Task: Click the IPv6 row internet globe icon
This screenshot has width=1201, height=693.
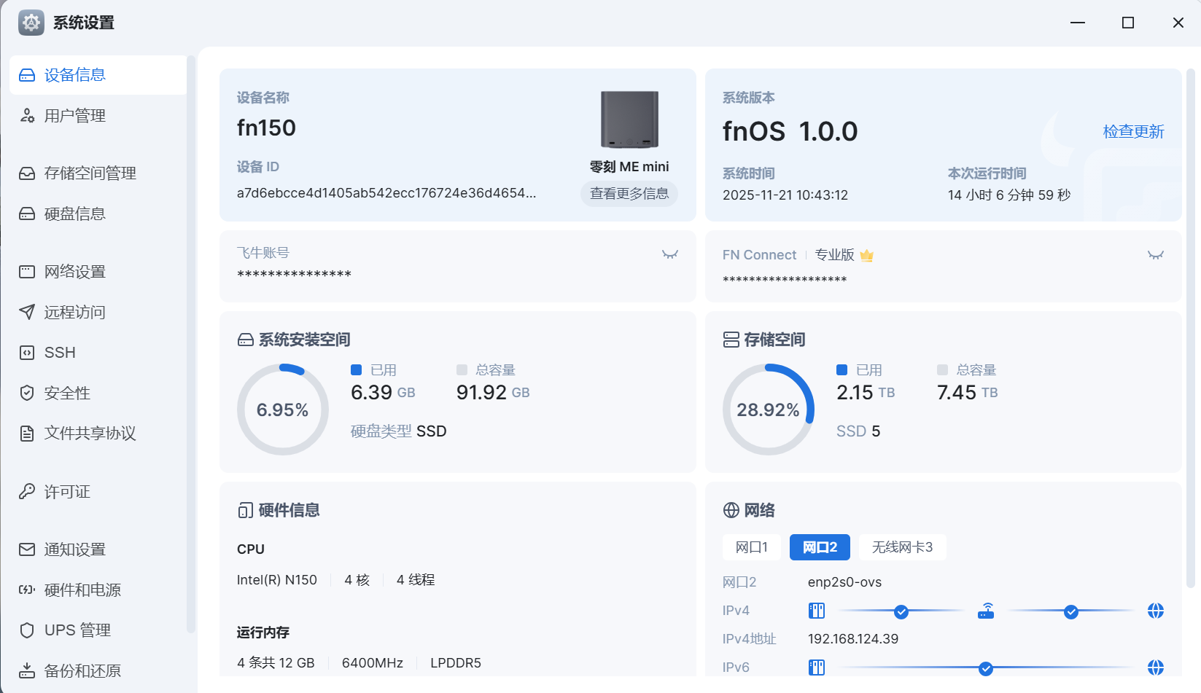Action: pyautogui.click(x=1156, y=667)
